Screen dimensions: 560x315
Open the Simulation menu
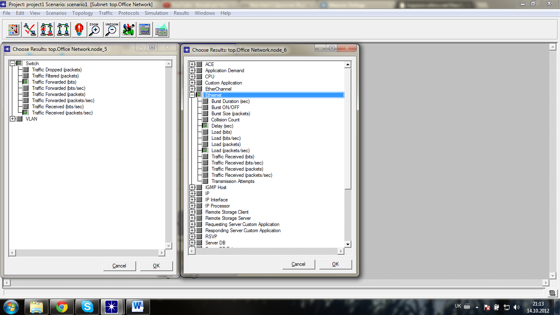[156, 13]
